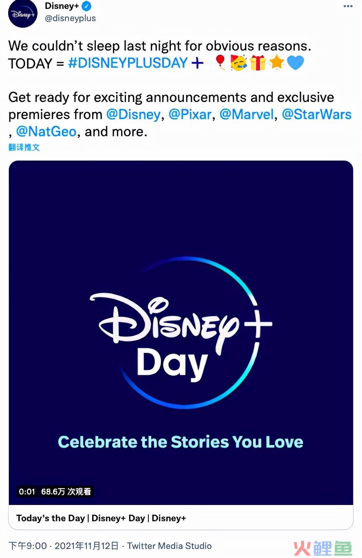
Task: Open the @StarWars mention
Action: pyautogui.click(x=317, y=115)
